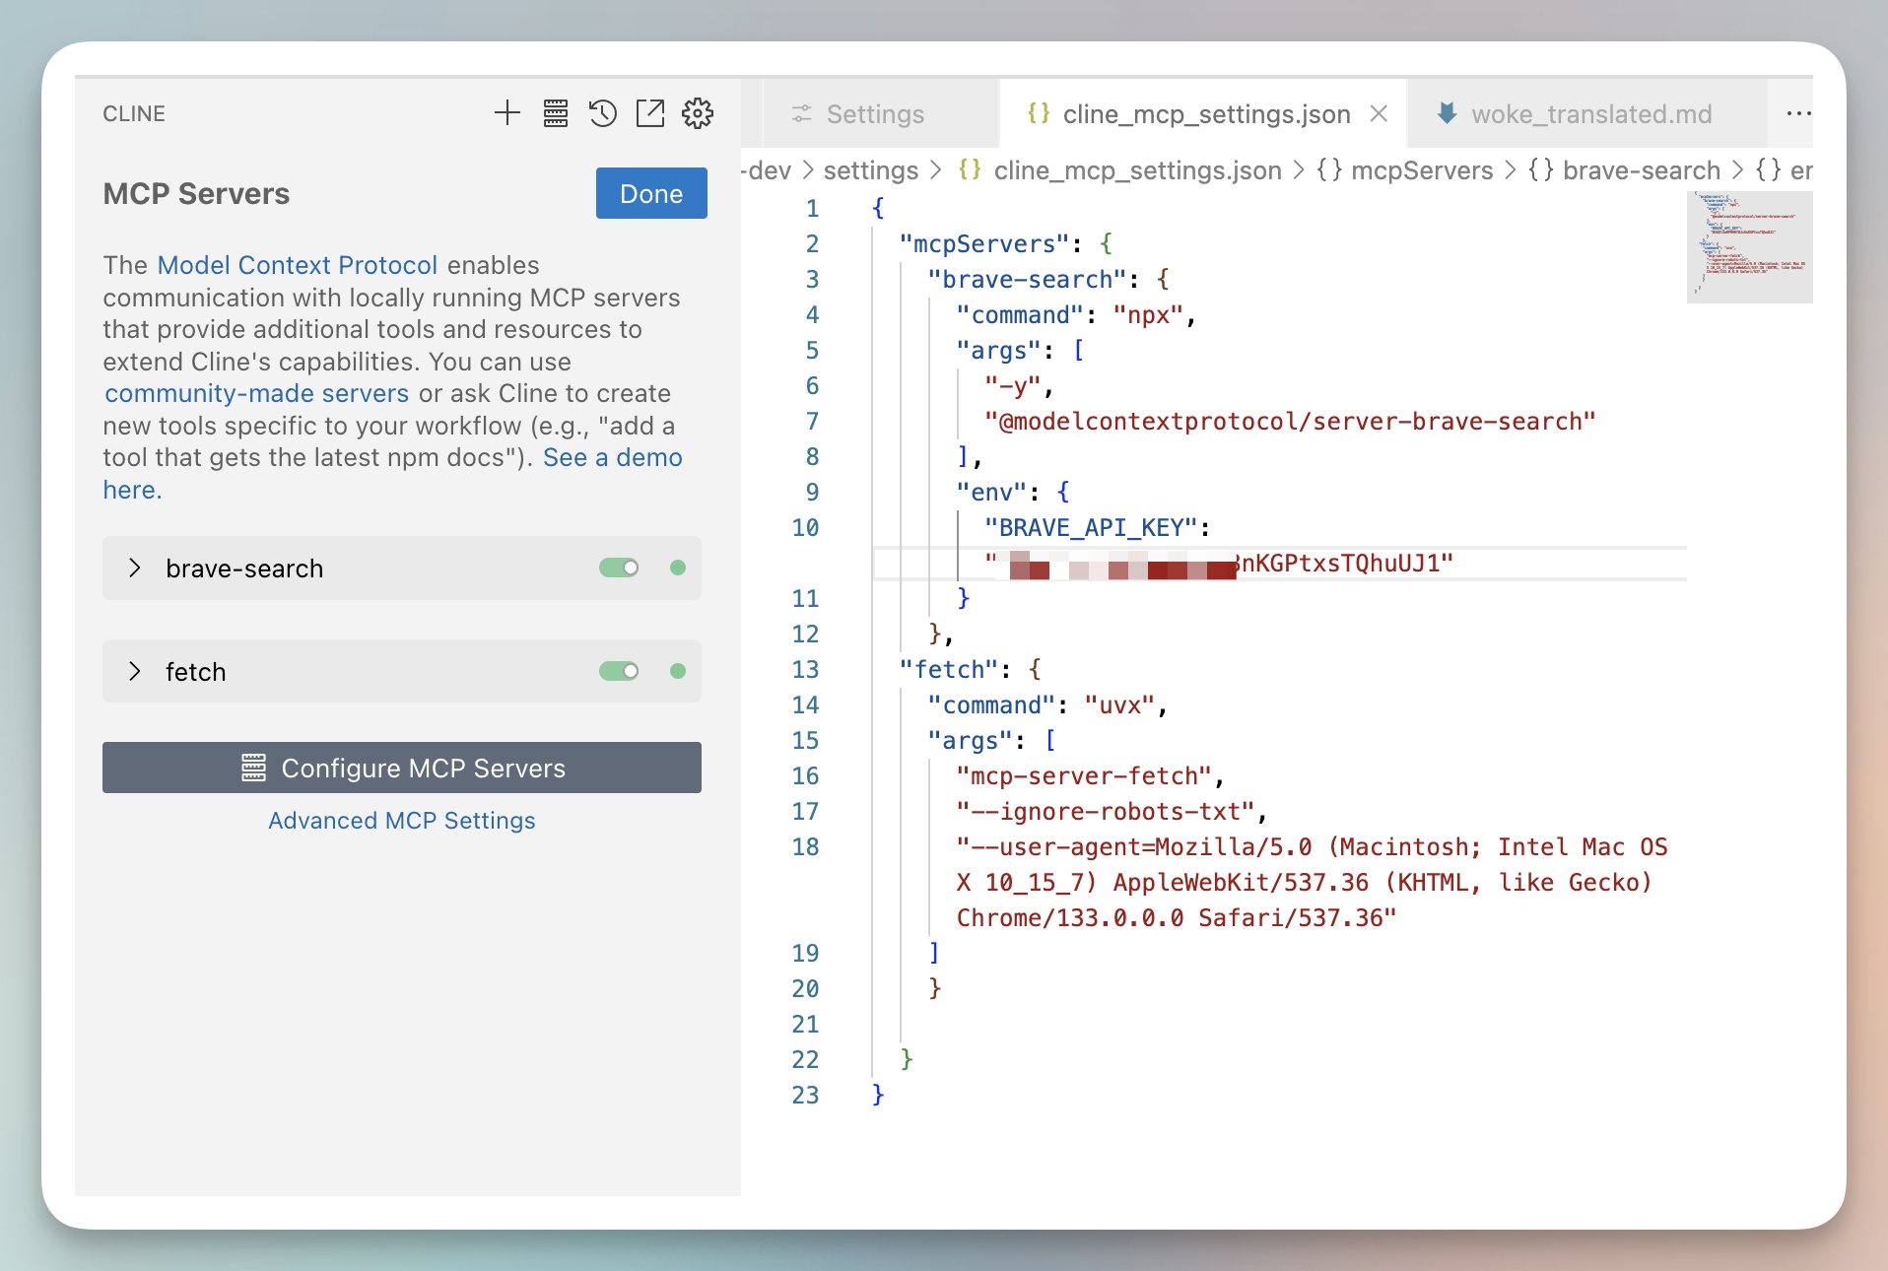This screenshot has height=1271, width=1888.
Task: Click the "uvx" command value
Action: [1119, 705]
